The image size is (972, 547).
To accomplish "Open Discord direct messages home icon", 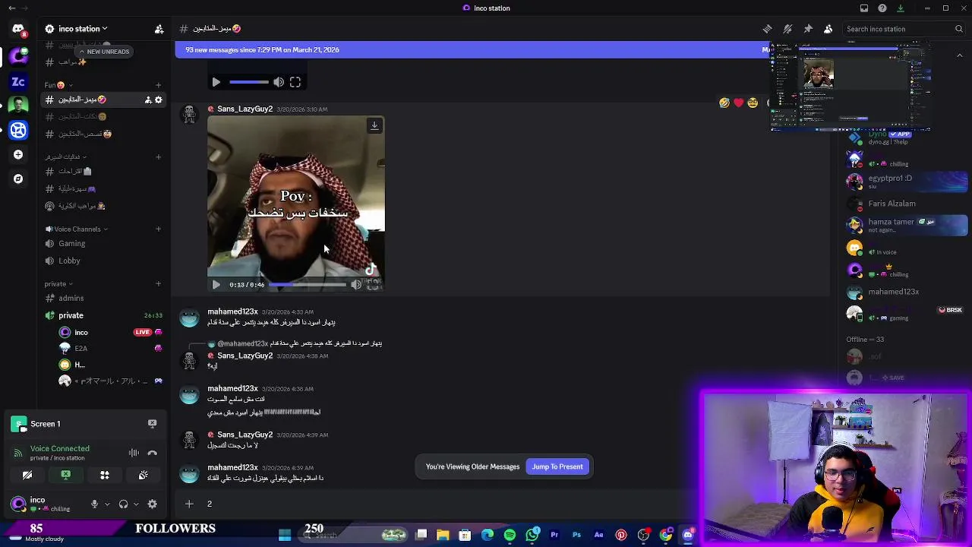I will (x=18, y=30).
